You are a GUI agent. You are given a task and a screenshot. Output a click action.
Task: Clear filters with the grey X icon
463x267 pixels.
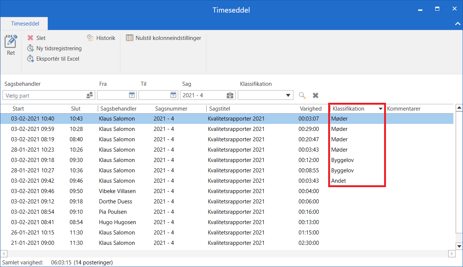316,95
